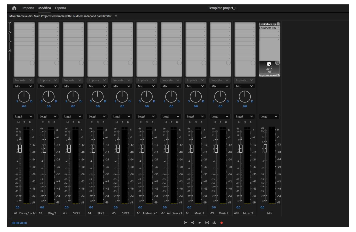The height and width of the screenshot is (232, 356).
Task: Solo track A5 SFX 3
Action: pyautogui.click(x=122, y=122)
